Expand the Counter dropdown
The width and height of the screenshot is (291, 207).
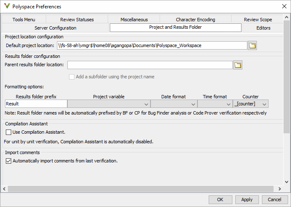251,104
